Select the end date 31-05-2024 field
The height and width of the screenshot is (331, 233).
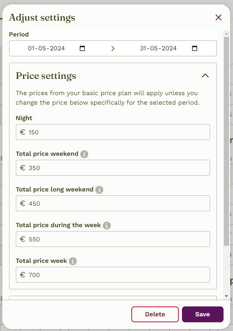tap(158, 48)
